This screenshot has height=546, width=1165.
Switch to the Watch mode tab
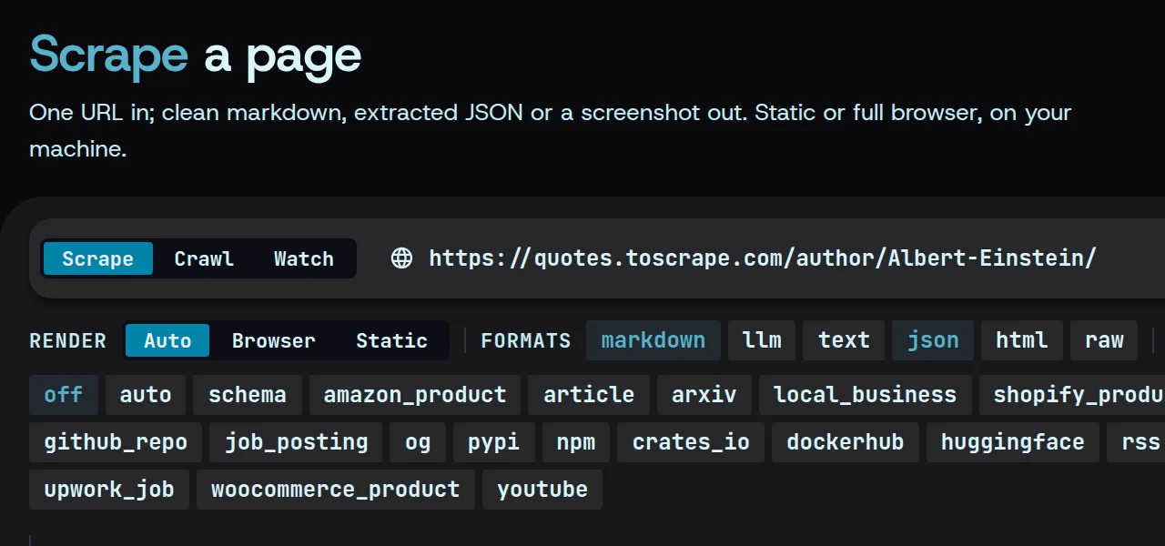[304, 258]
